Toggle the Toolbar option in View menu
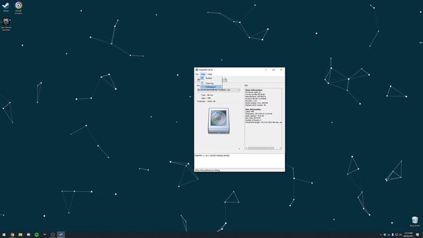 (x=211, y=78)
